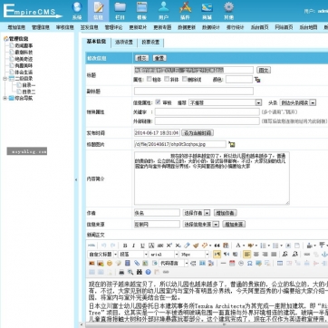Click the set current time button

point(198,133)
